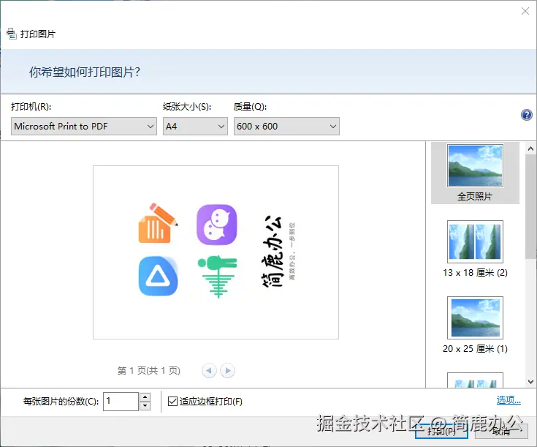
Task: Click the layout list scroll up arrow
Action: click(531, 149)
